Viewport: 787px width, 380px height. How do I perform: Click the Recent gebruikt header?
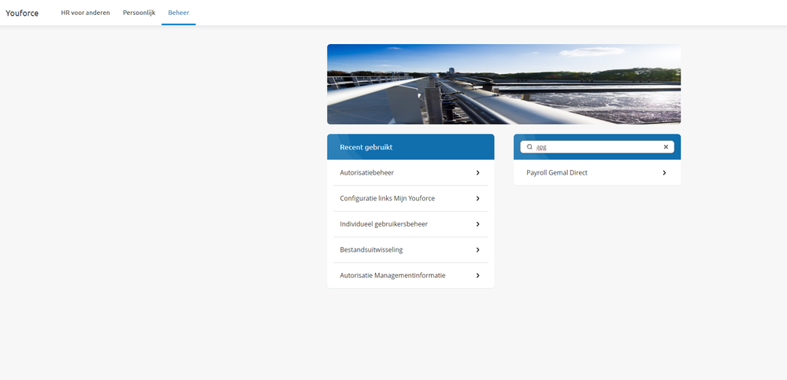pos(410,147)
